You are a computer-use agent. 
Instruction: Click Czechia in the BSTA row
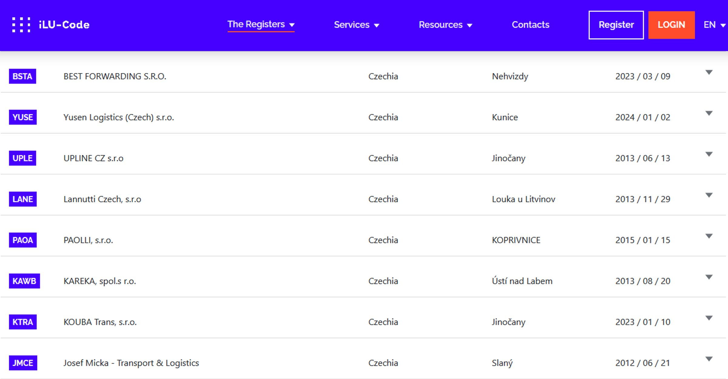point(383,76)
